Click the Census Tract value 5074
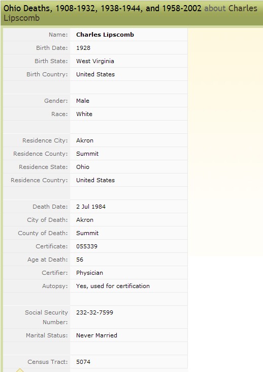 pyautogui.click(x=83, y=362)
